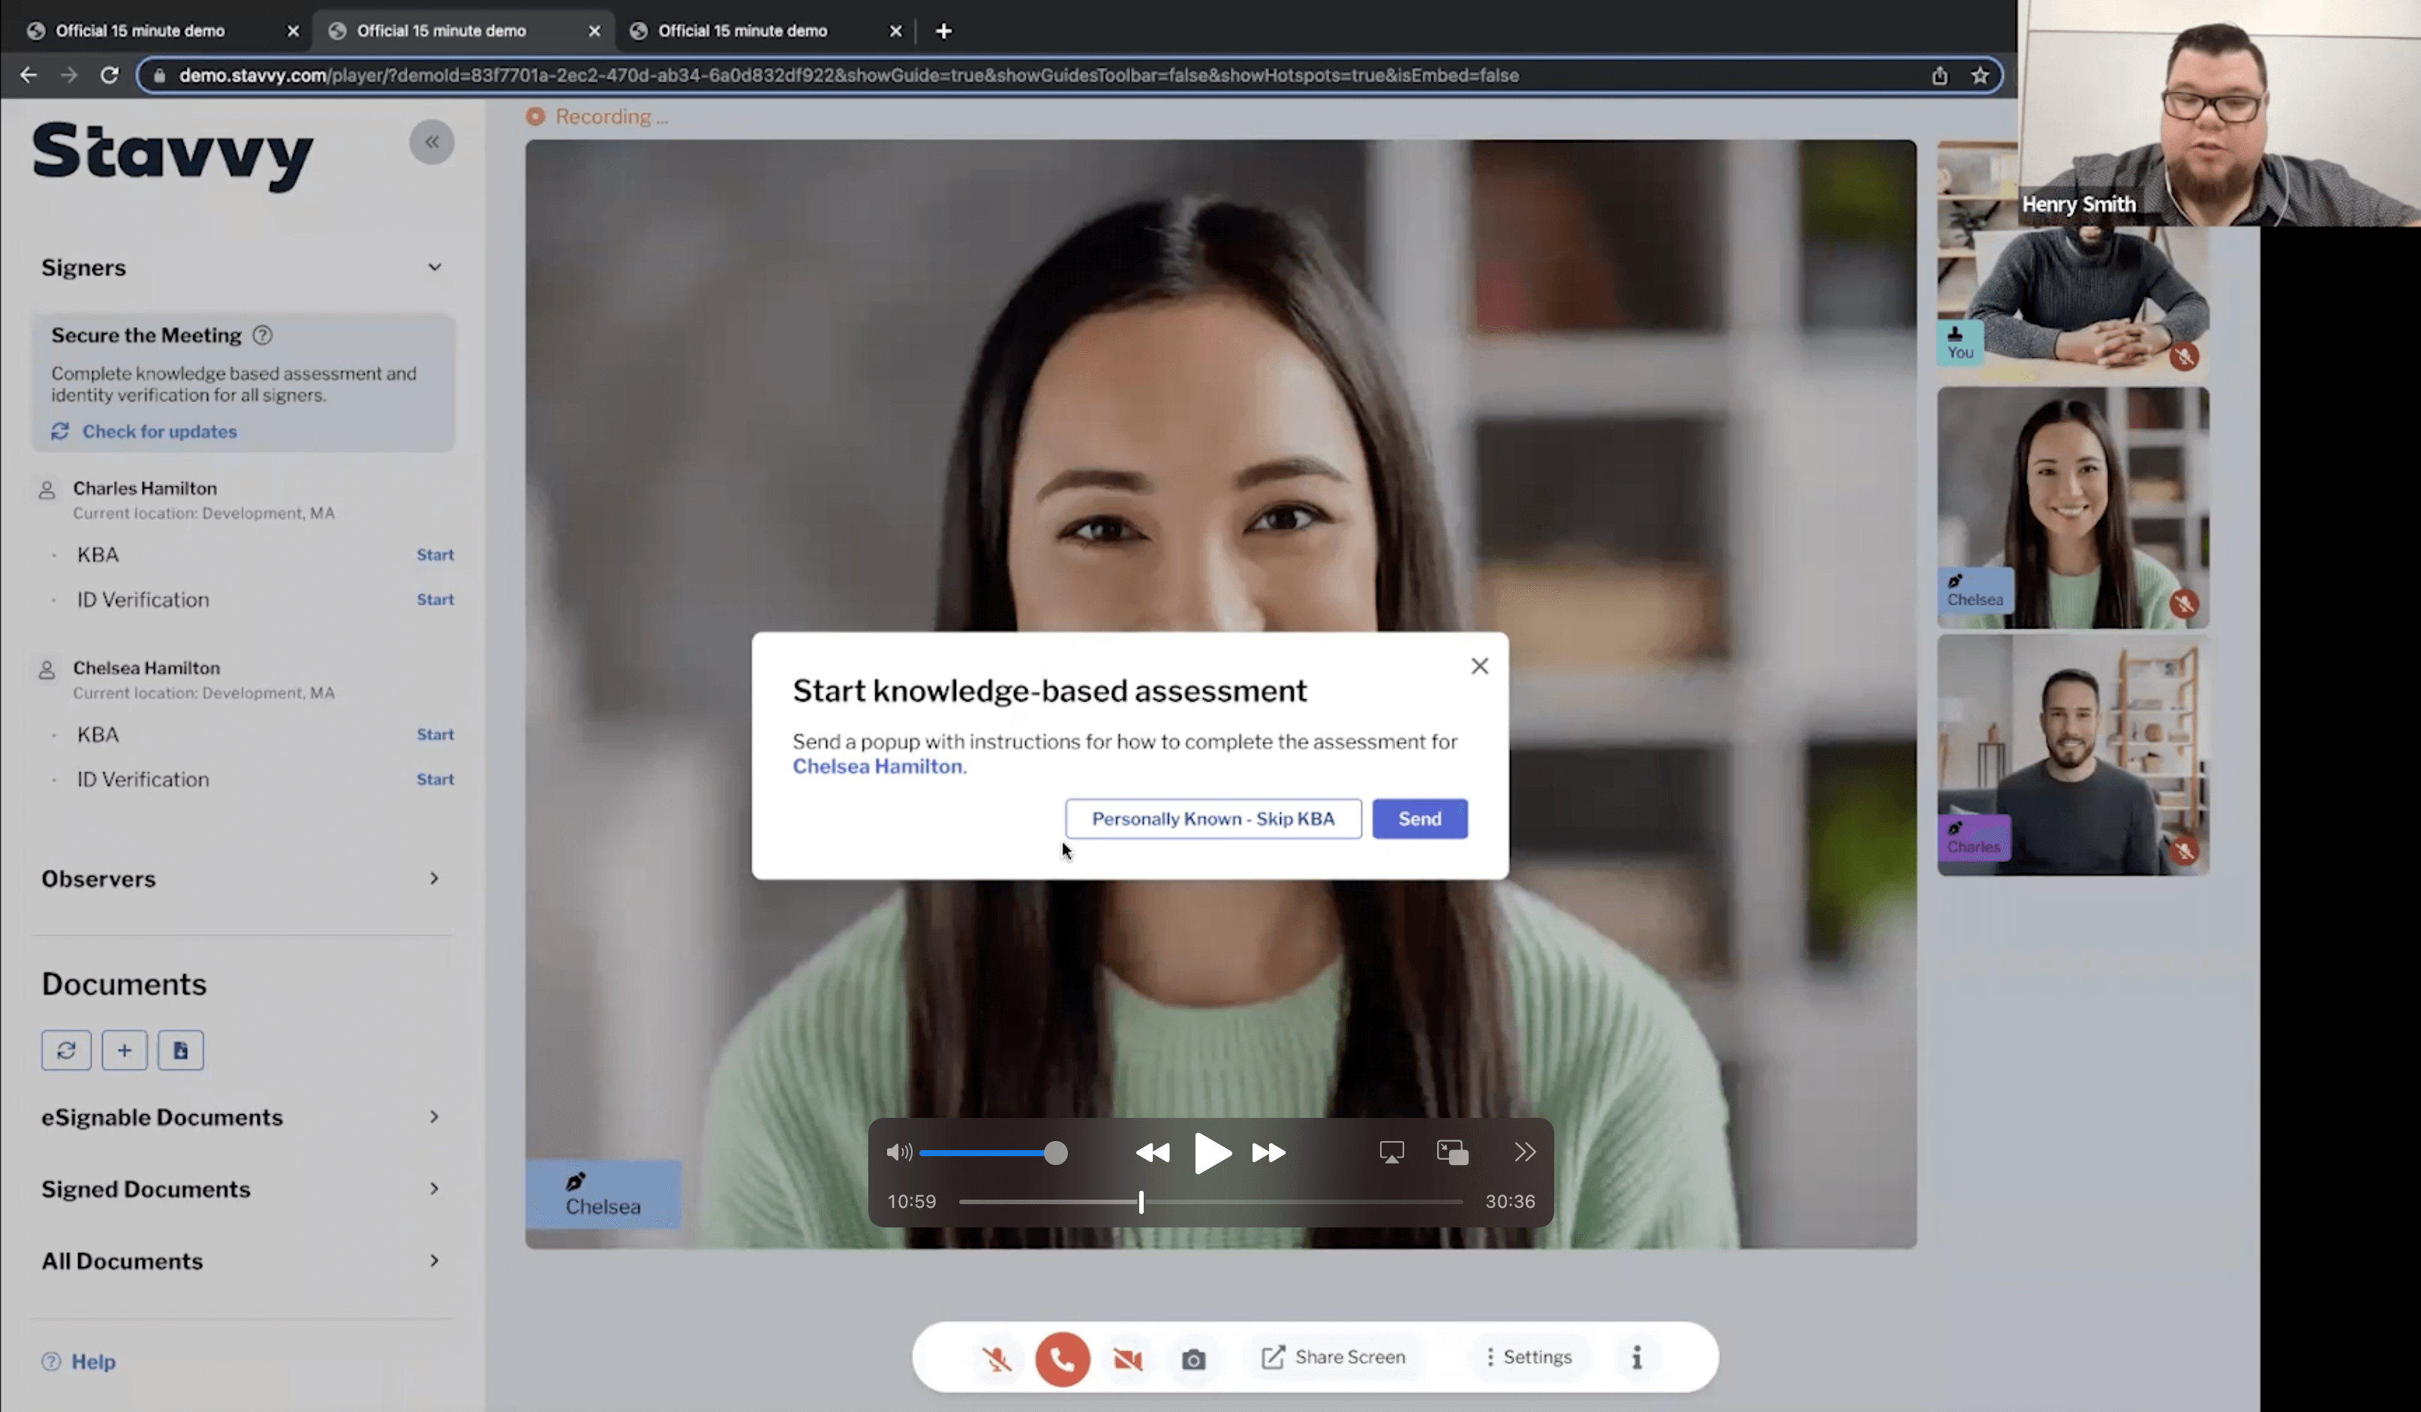
Task: Select the Charles participant thumbnail
Action: point(2074,755)
